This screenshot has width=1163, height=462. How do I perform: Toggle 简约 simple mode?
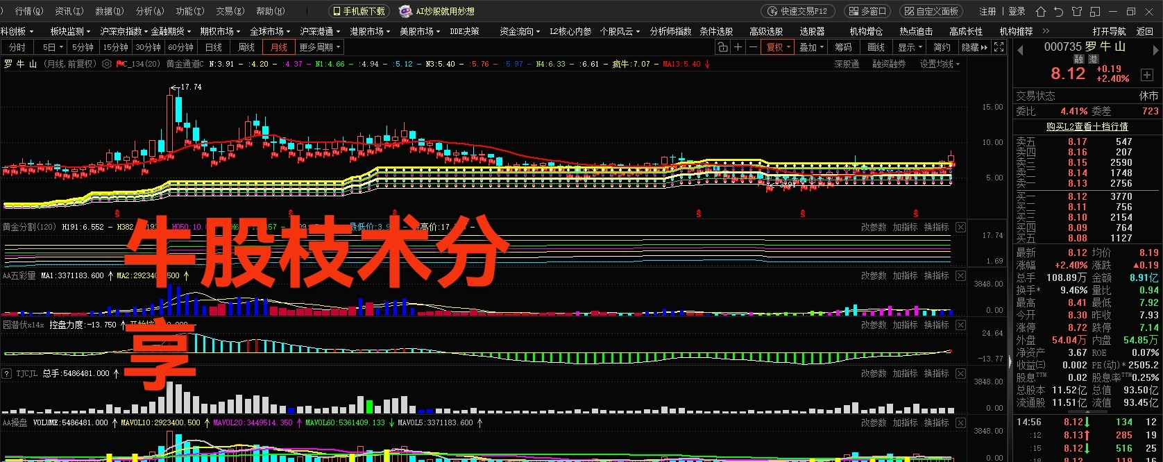(x=942, y=47)
